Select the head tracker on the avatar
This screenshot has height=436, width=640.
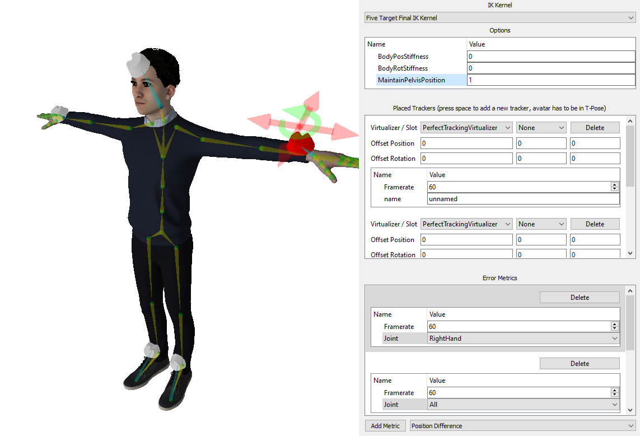[x=136, y=65]
